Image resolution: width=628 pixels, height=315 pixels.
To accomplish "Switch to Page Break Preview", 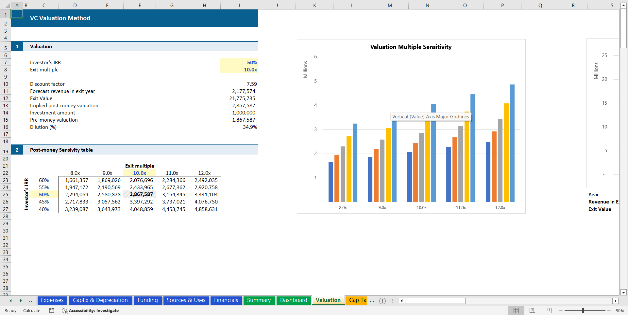I will pyautogui.click(x=549, y=310).
